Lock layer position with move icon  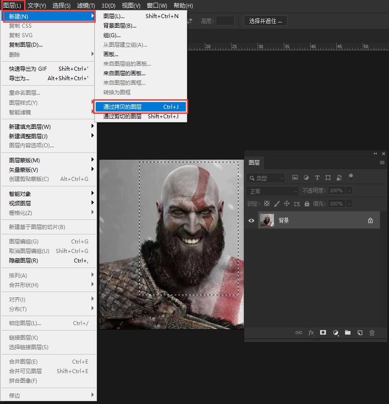pos(287,204)
